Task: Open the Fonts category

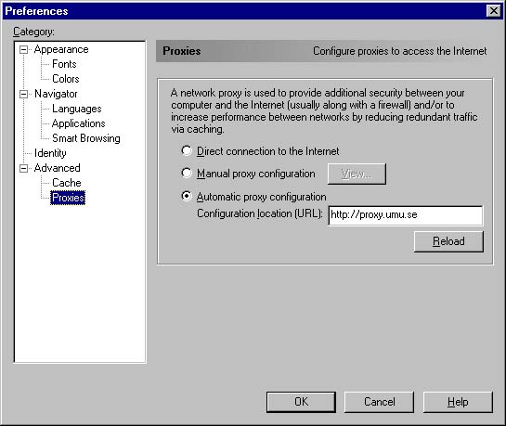Action: 64,64
